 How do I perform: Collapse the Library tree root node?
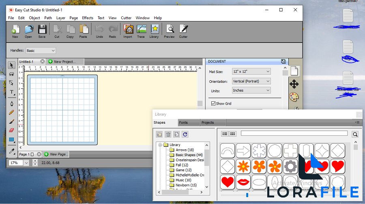tap(160, 145)
